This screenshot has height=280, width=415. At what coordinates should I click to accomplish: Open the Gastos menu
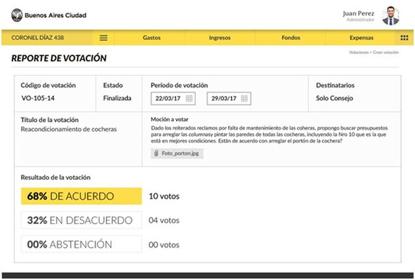pos(152,38)
